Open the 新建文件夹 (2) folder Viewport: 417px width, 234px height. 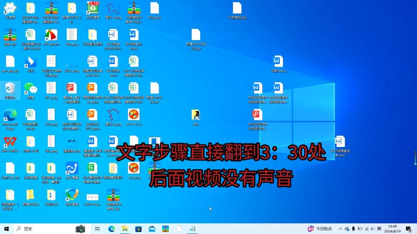point(72,13)
